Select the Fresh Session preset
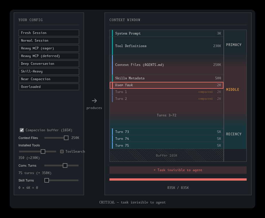265x218 pixels. click(x=49, y=33)
